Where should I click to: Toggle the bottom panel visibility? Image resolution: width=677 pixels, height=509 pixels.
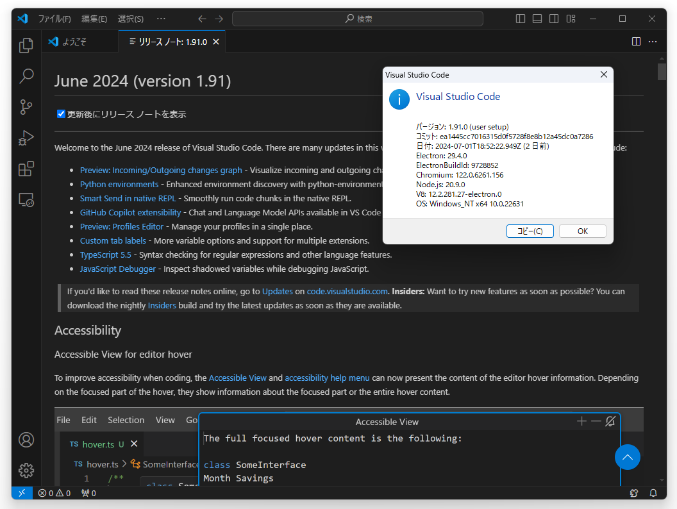coord(537,19)
